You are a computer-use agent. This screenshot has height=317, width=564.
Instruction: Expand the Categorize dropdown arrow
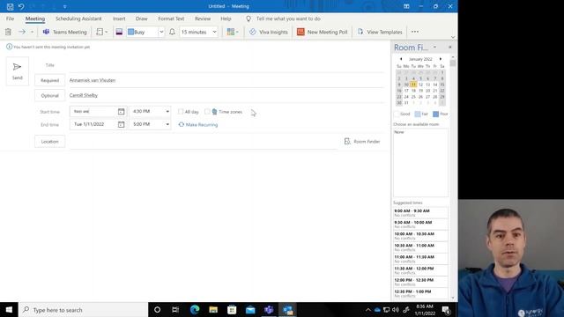pyautogui.click(x=237, y=32)
